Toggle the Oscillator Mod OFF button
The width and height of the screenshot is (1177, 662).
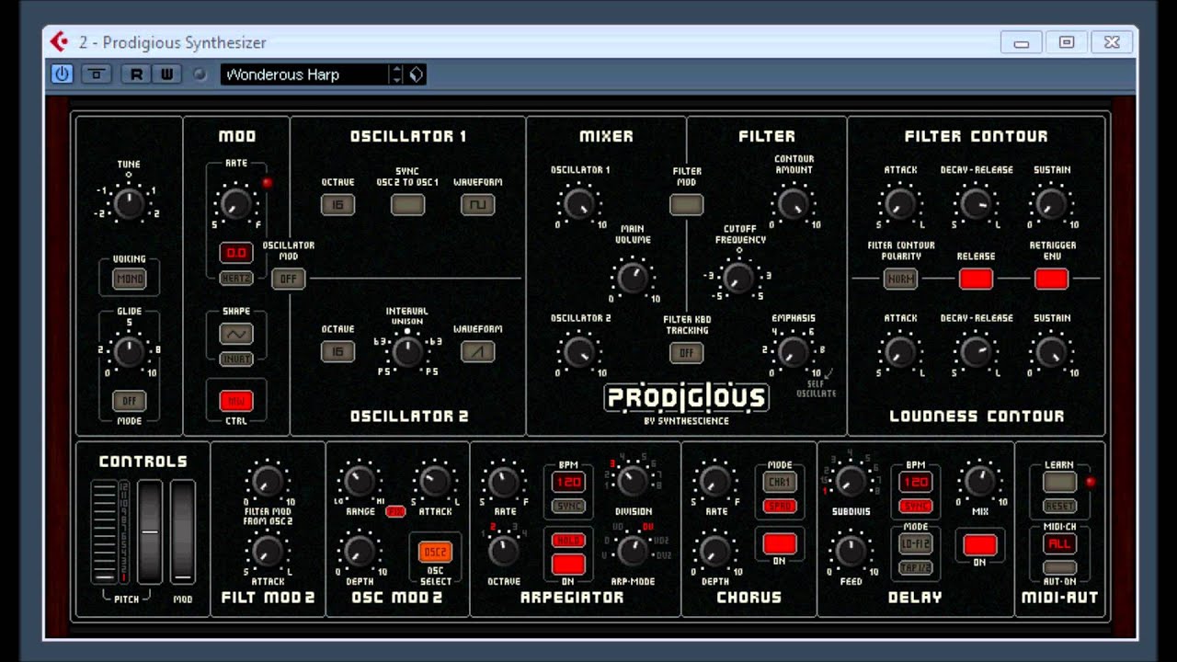[288, 279]
